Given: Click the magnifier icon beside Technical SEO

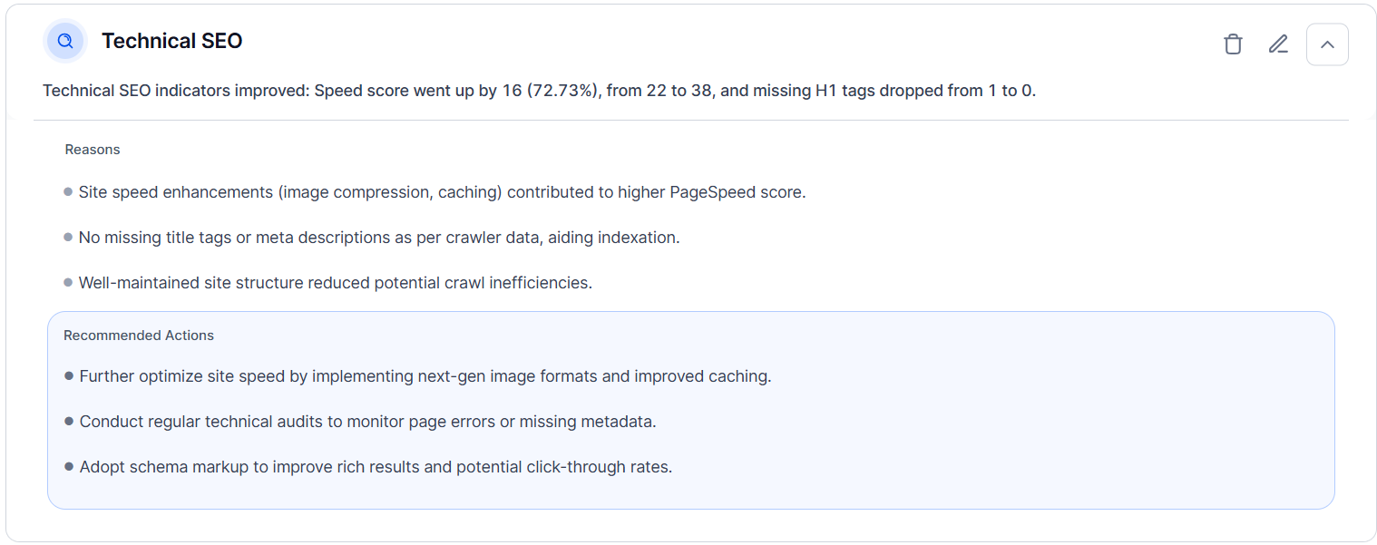Looking at the screenshot, I should coord(65,41).
